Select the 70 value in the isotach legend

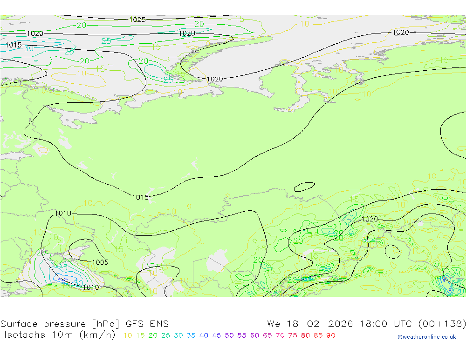click(x=280, y=335)
